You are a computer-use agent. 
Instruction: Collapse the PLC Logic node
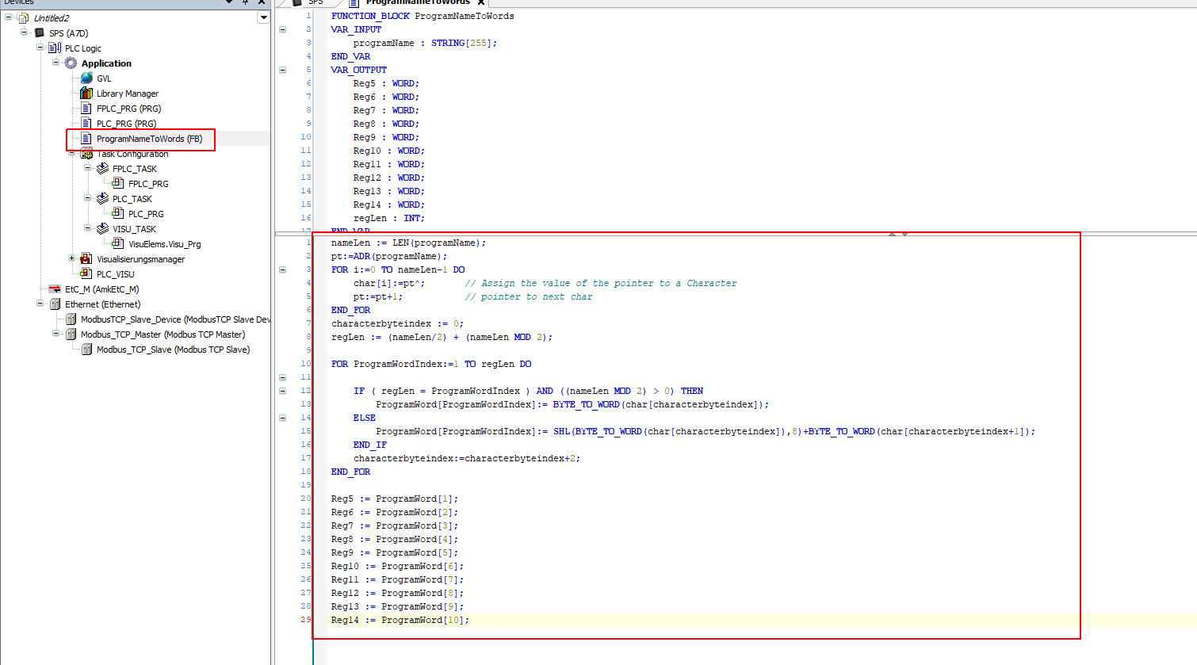40,48
